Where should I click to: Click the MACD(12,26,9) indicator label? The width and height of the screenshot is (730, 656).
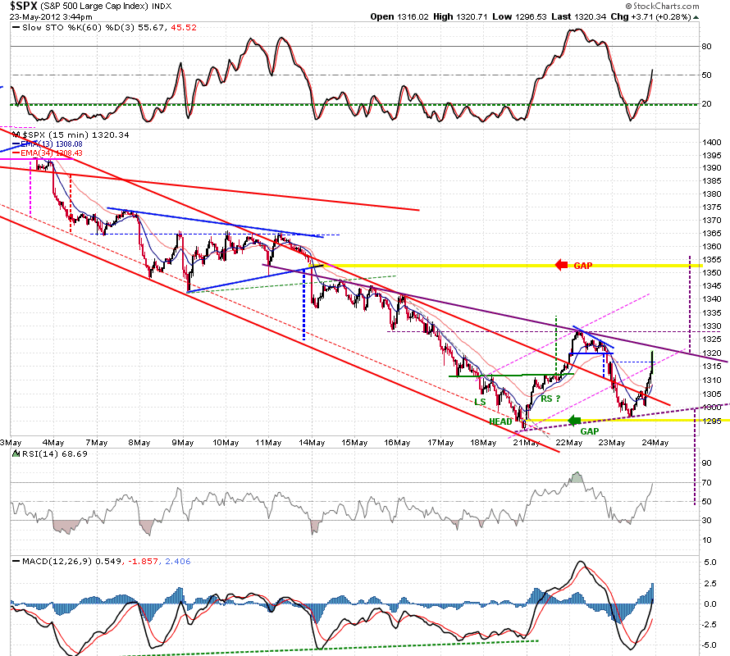tap(57, 562)
